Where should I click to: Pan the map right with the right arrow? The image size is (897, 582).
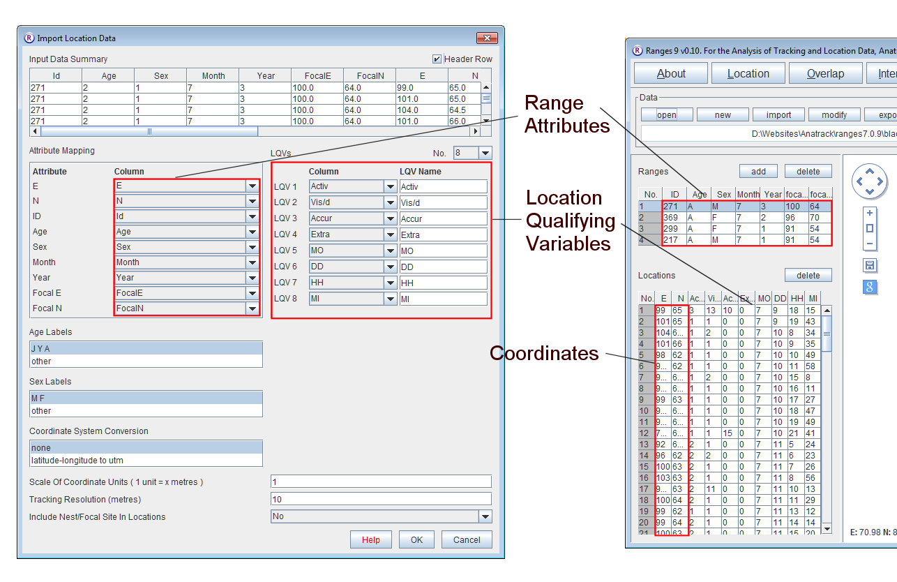(880, 181)
